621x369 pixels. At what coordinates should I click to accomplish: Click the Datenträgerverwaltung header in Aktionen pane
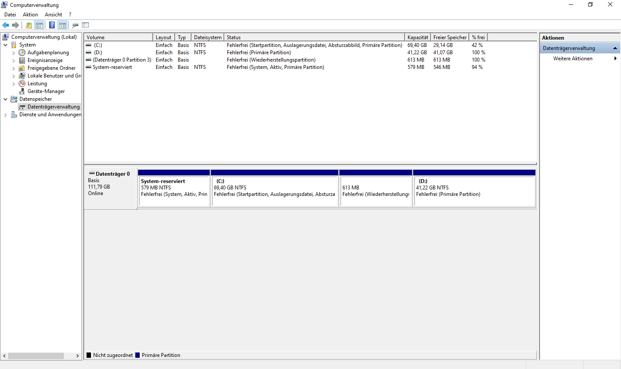coord(580,48)
